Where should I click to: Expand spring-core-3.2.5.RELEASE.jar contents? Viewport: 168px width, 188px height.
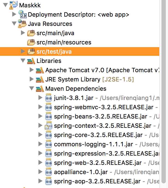point(40,135)
